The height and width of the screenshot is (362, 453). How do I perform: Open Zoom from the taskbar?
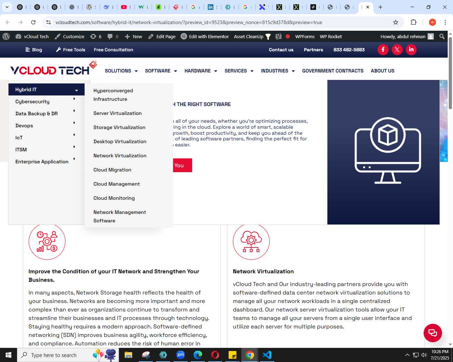(x=180, y=355)
